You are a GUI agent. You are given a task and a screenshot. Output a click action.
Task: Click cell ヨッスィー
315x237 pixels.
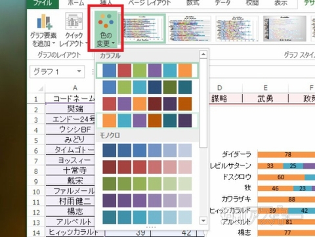tap(70, 160)
